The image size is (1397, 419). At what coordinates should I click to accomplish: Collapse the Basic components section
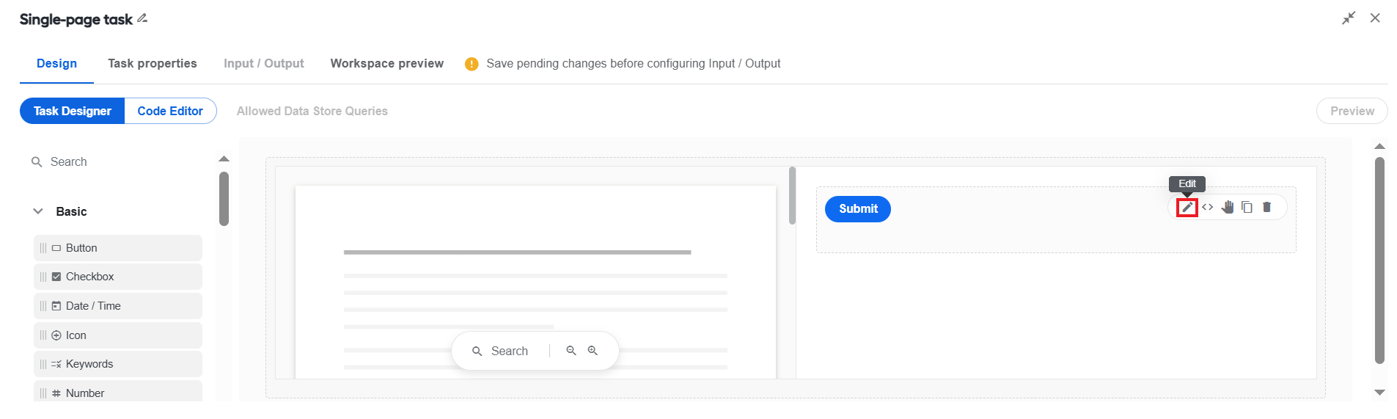click(38, 211)
